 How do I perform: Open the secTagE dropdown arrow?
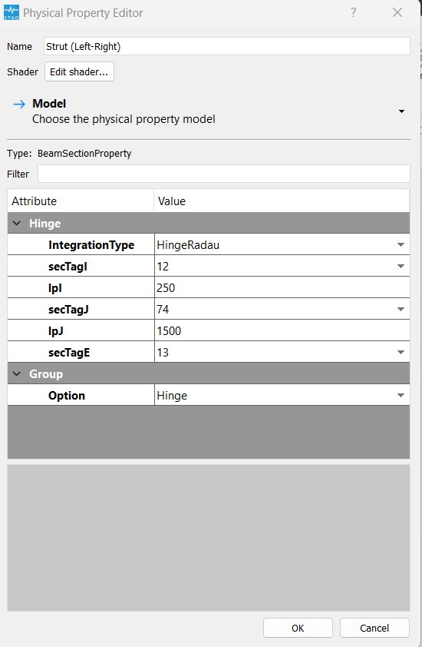(x=401, y=352)
